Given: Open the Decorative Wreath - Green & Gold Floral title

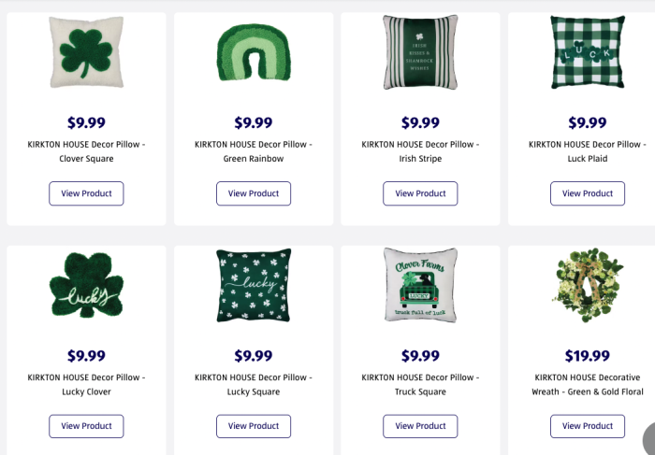Looking at the screenshot, I should click(x=587, y=385).
